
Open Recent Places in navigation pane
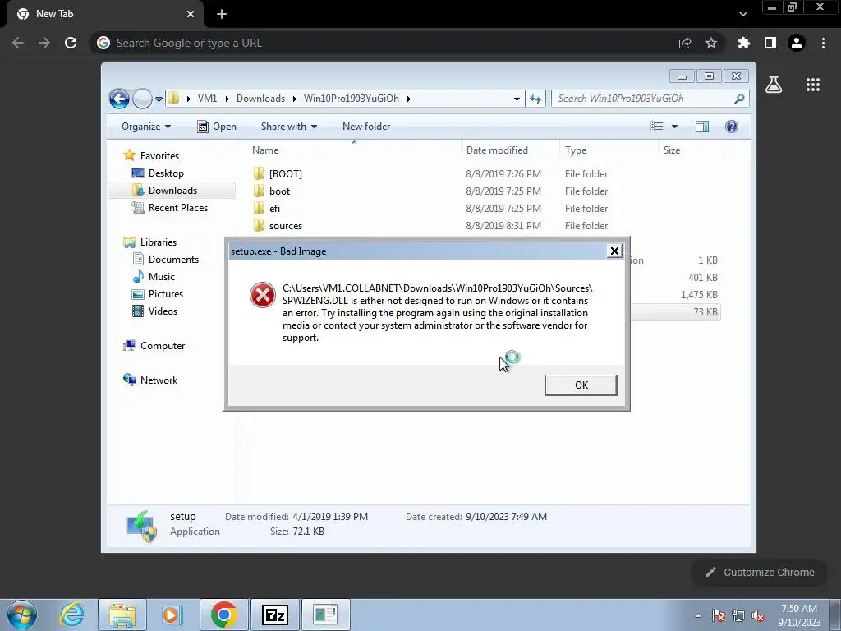[177, 208]
